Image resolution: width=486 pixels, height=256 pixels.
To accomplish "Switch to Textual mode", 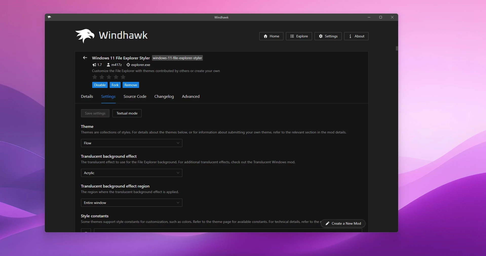I will pos(127,113).
